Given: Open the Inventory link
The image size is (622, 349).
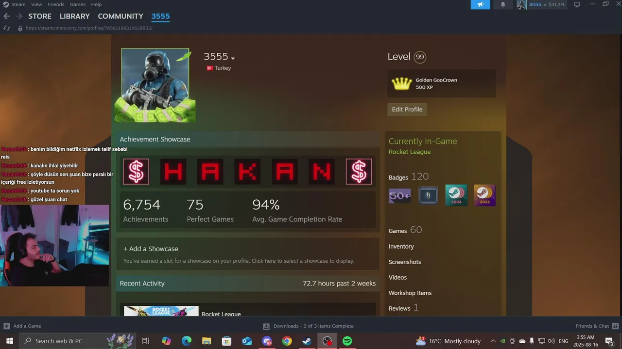Looking at the screenshot, I should (401, 246).
